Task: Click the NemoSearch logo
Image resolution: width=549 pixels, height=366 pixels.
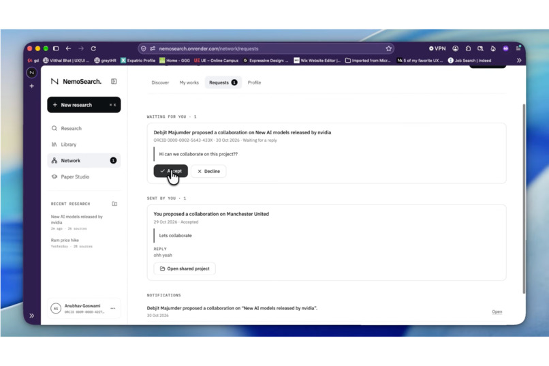Action: click(x=76, y=81)
